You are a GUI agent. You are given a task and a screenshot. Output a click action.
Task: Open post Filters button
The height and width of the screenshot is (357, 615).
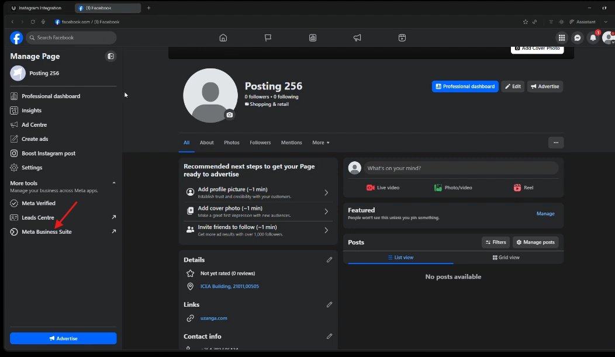click(x=496, y=242)
